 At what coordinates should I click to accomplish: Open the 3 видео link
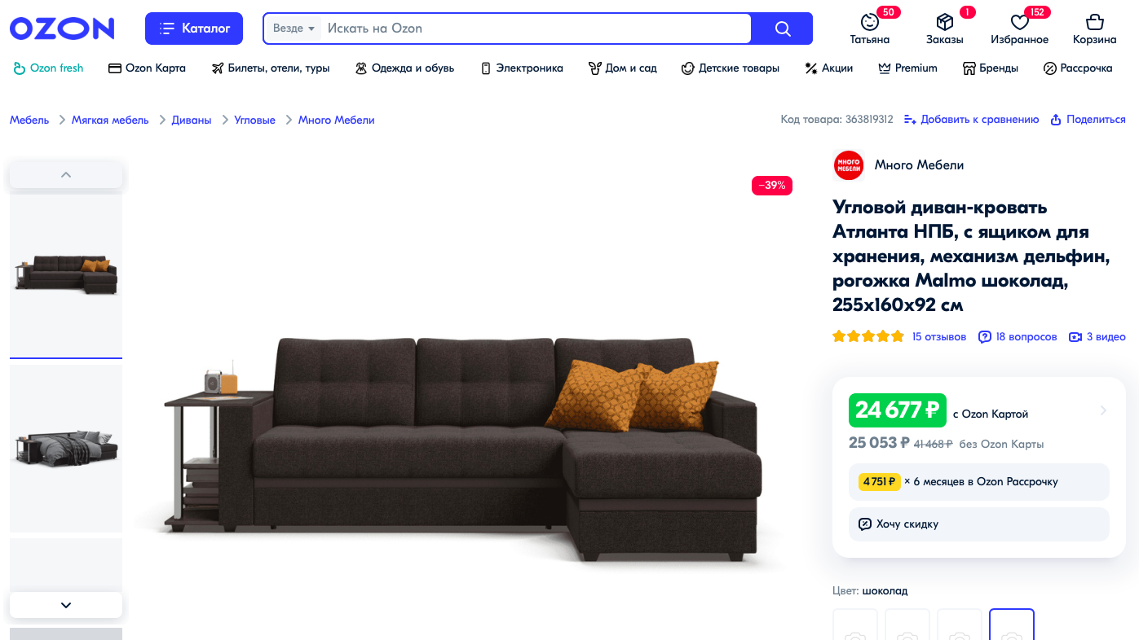click(x=1097, y=336)
